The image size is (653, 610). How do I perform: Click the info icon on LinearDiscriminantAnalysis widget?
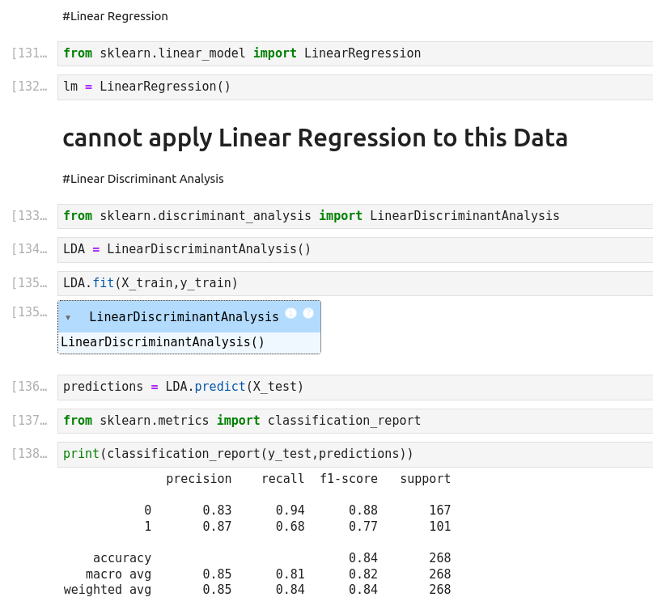[x=291, y=313]
